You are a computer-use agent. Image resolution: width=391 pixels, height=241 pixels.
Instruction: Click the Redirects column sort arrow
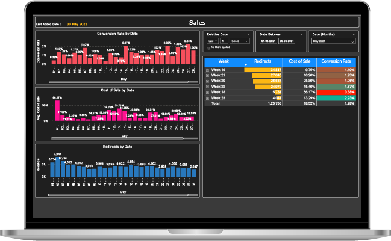pos(246,65)
